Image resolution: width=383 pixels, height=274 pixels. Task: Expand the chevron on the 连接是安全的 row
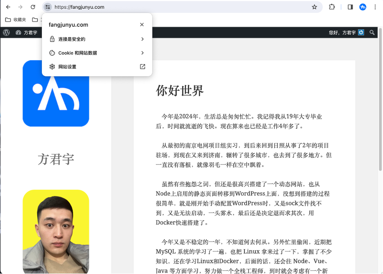click(142, 39)
